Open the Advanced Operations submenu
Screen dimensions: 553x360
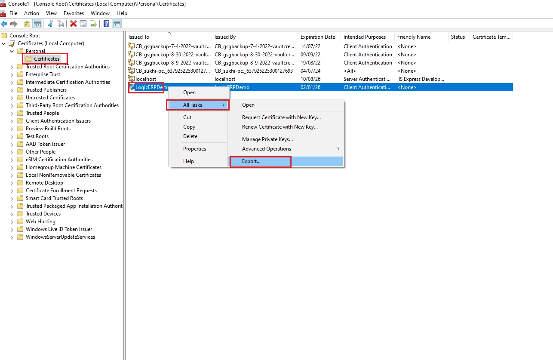267,149
